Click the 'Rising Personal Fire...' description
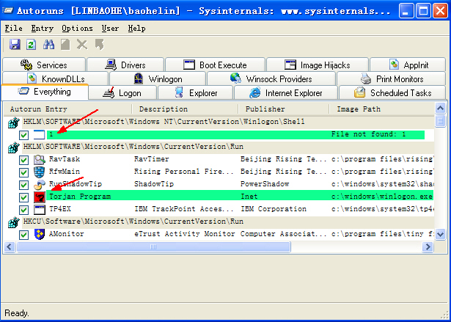The width and height of the screenshot is (451, 322). pos(184,172)
